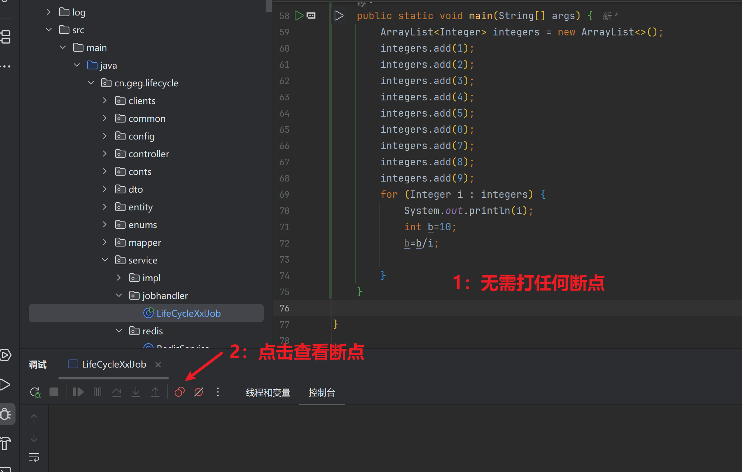The height and width of the screenshot is (472, 742).
Task: Switch to the 控制台 tab
Action: coord(322,393)
